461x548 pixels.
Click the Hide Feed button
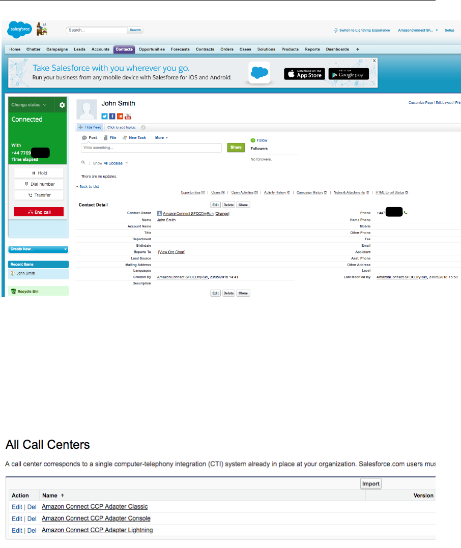click(x=90, y=127)
